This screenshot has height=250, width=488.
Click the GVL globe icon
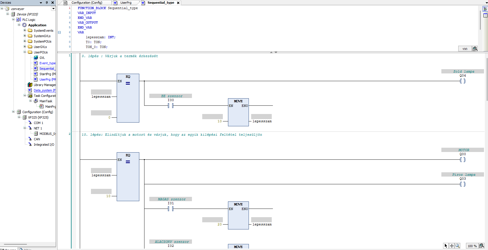pos(36,58)
